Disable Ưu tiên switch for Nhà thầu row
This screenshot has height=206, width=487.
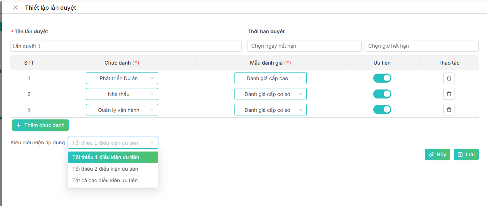point(382,94)
